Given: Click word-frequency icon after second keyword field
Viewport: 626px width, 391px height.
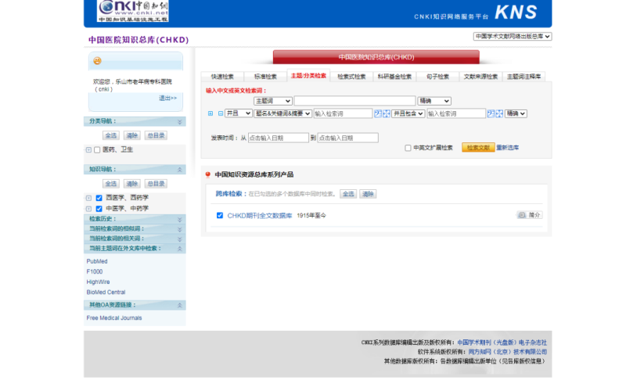Looking at the screenshot, I should pos(491,113).
